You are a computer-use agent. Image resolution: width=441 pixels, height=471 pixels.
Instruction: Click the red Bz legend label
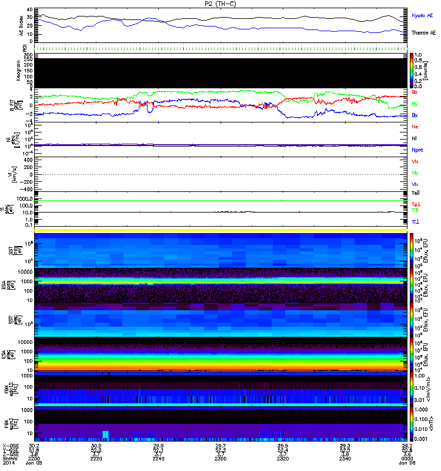point(415,92)
